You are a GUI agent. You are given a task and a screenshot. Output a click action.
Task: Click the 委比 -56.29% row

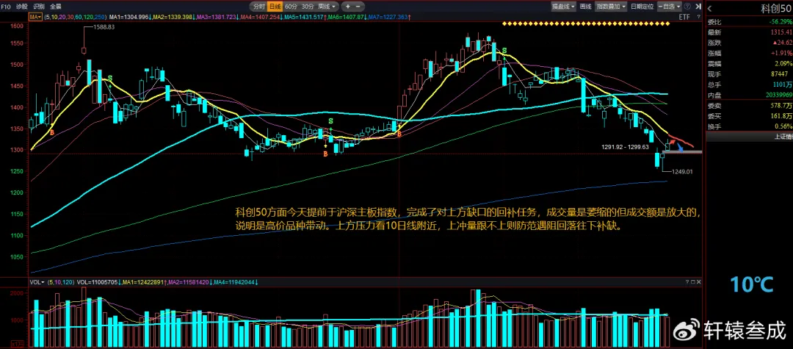[750, 21]
